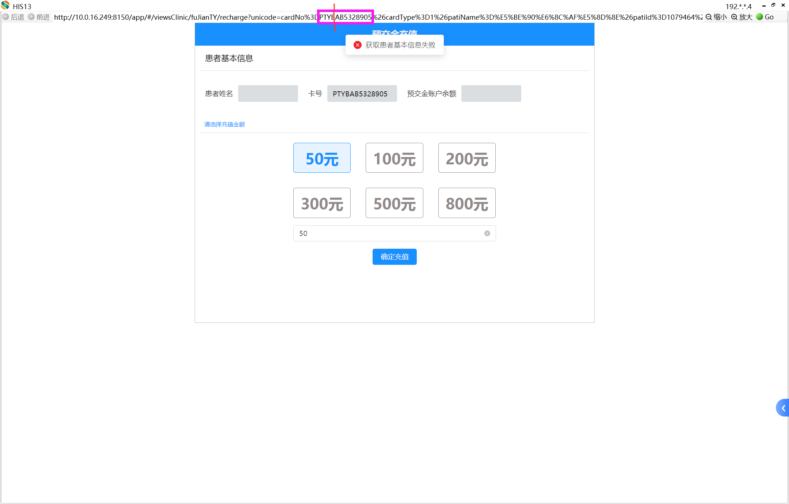Click the back arrow icon labeled 后退
Image resolution: width=789 pixels, height=504 pixels.
[x=6, y=17]
